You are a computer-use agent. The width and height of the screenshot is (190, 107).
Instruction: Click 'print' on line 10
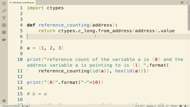(34, 59)
